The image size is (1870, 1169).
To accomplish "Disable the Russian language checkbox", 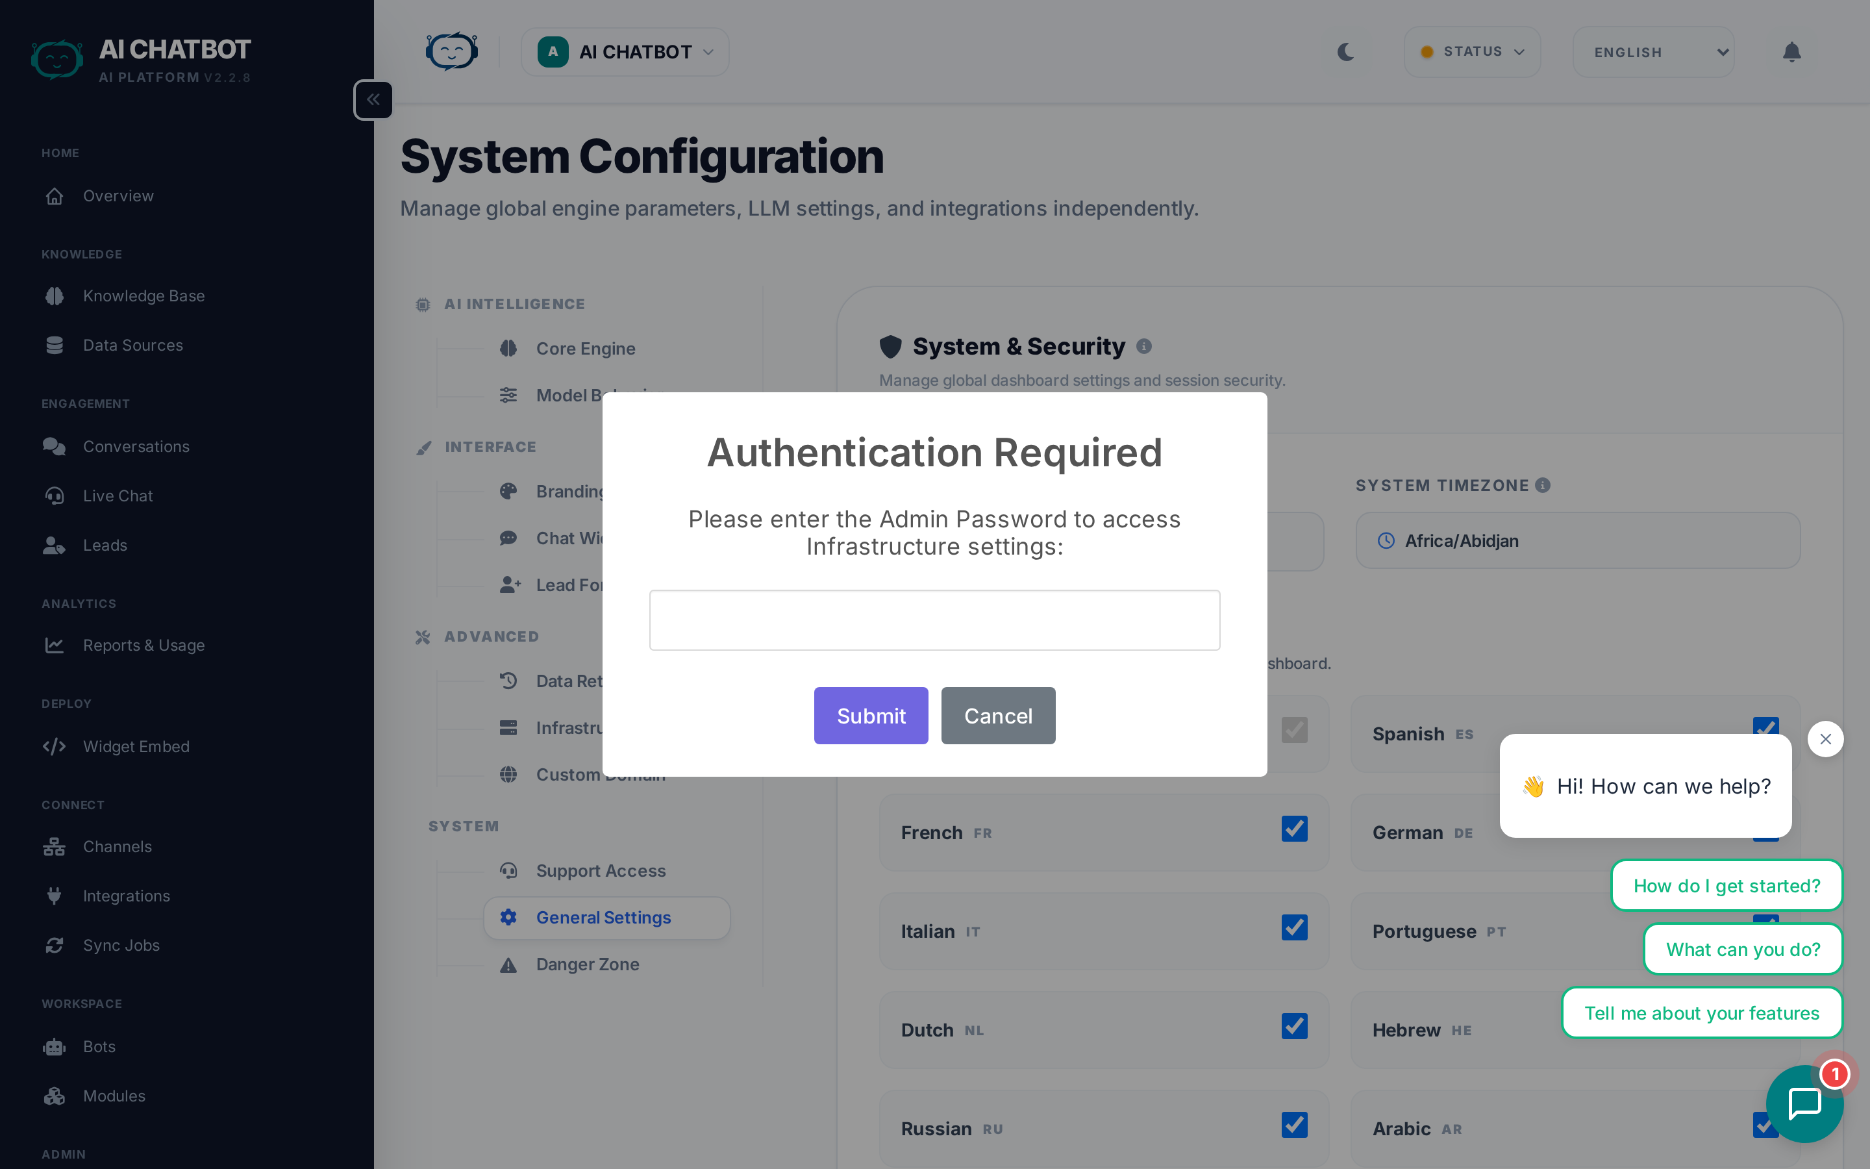I will click(1293, 1125).
